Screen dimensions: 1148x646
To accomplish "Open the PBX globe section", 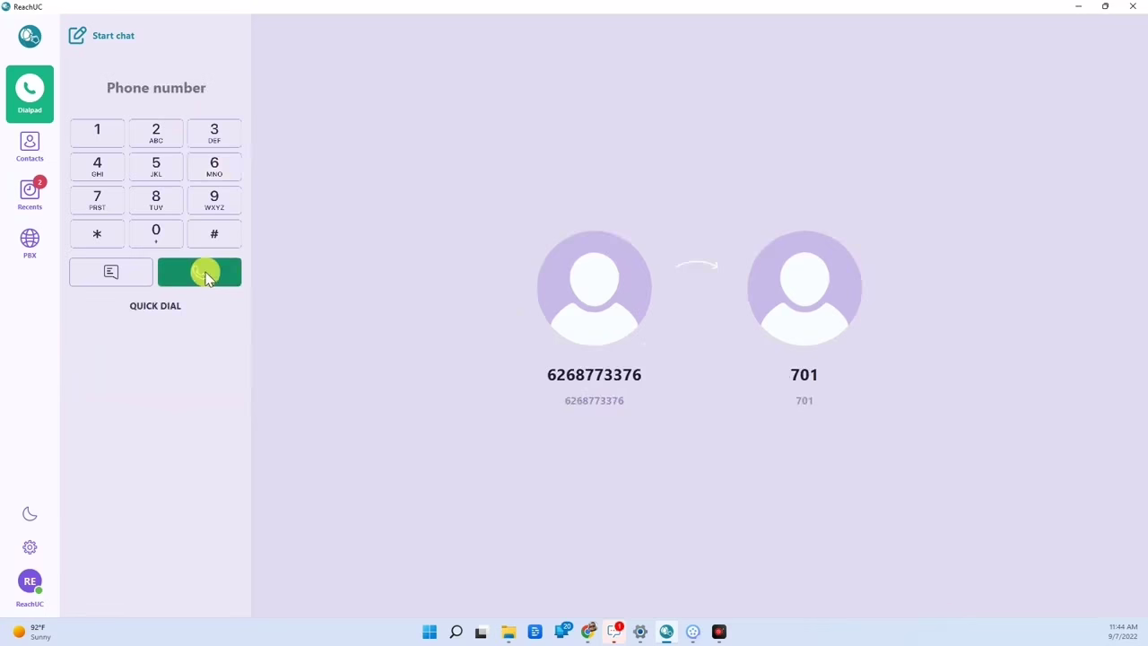I will tap(30, 243).
